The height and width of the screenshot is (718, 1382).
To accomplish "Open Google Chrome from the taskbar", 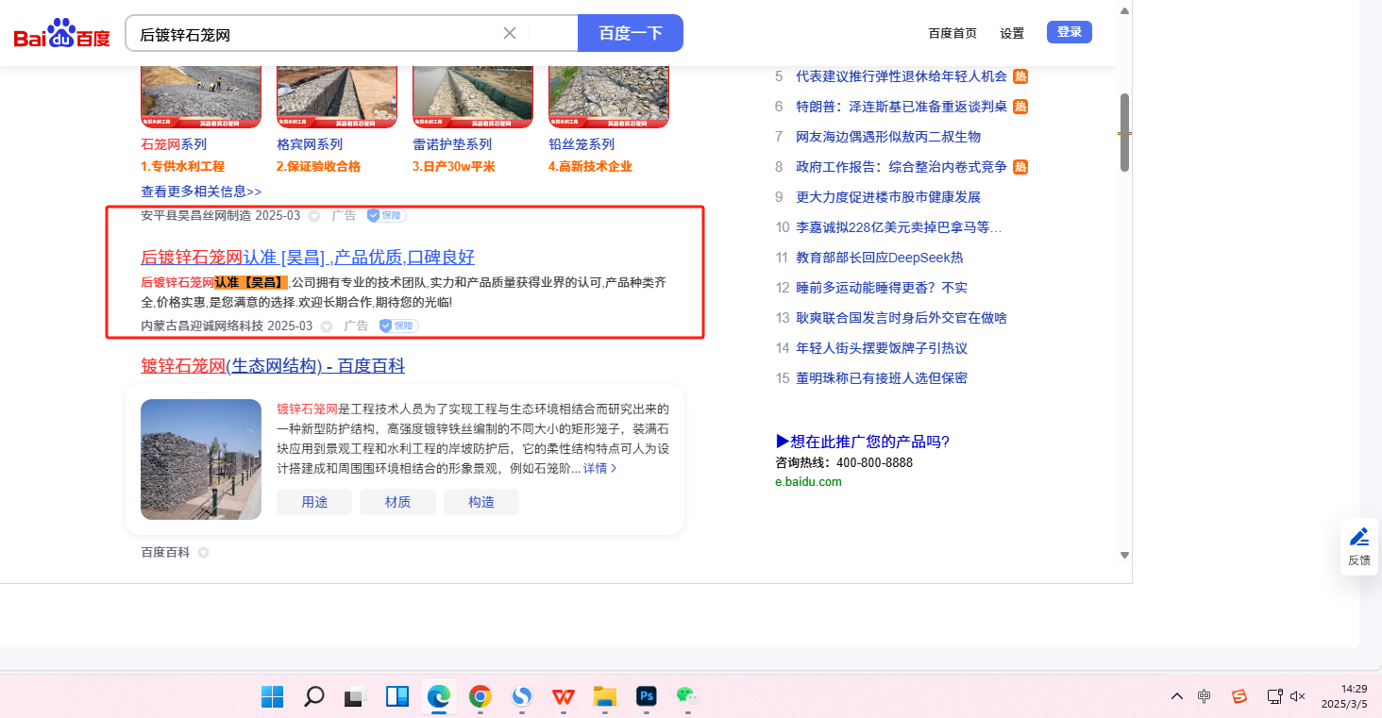I will [480, 697].
